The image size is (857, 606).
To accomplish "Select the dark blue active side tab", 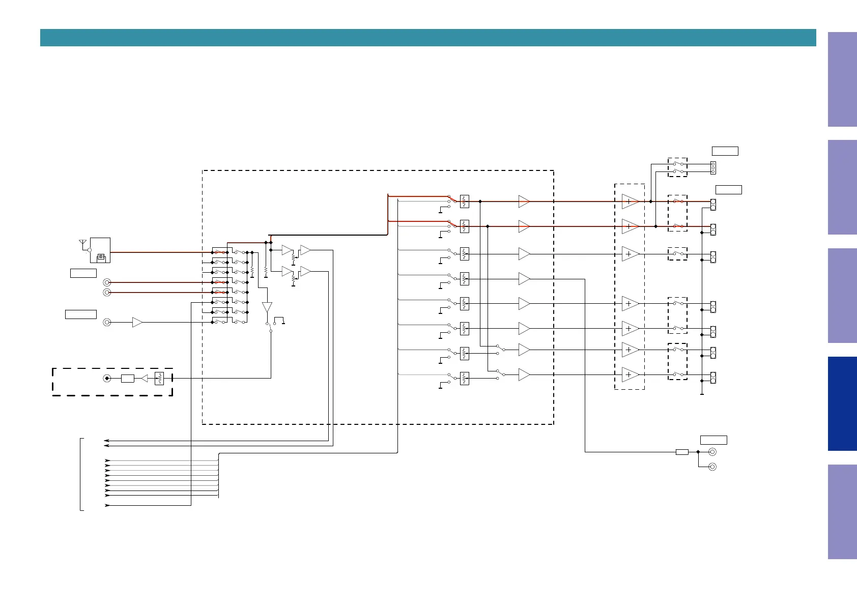I will pyautogui.click(x=842, y=403).
